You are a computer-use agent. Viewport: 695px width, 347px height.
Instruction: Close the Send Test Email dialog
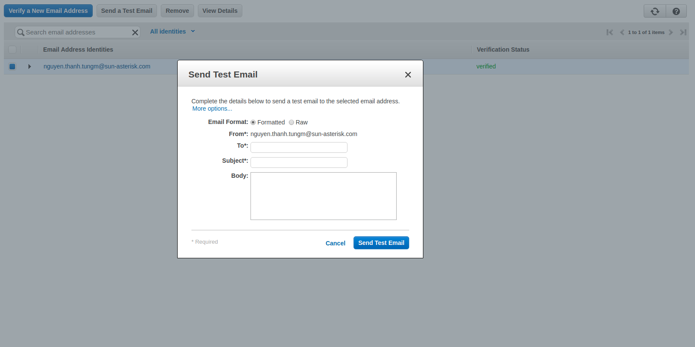coord(408,75)
